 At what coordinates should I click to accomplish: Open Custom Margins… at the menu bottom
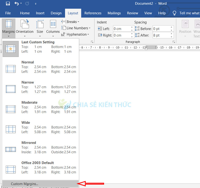click(40, 184)
